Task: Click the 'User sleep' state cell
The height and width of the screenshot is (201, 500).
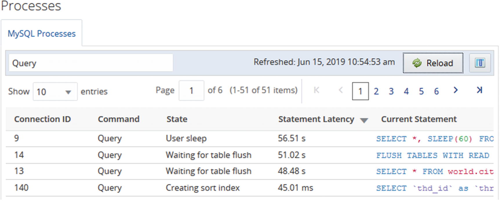Action: (x=186, y=138)
